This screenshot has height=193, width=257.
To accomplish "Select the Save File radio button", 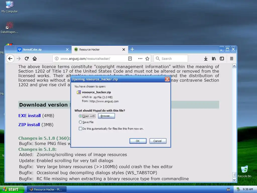I will (x=80, y=122).
